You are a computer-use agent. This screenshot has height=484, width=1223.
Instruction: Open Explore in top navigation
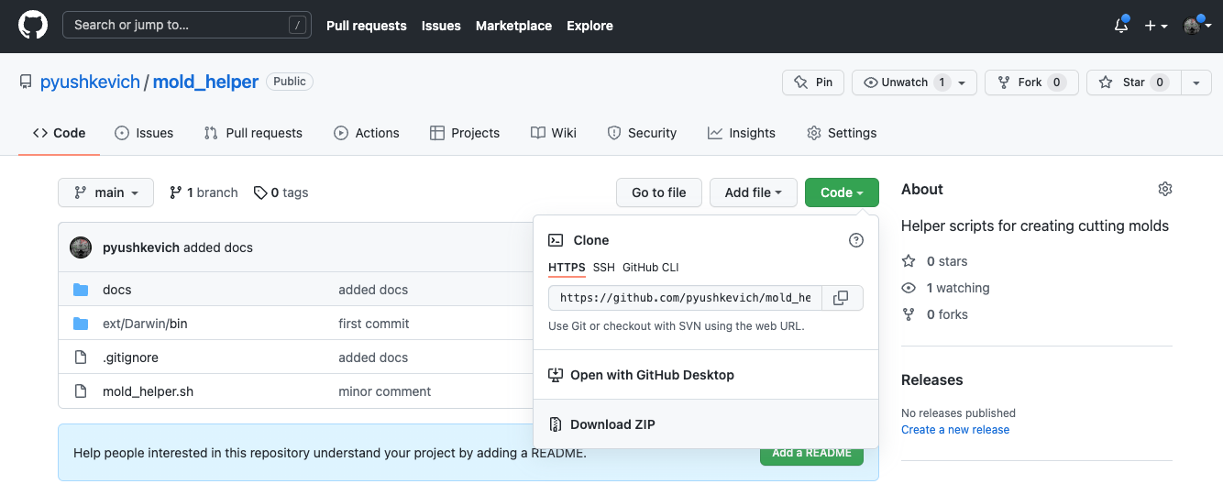589,26
